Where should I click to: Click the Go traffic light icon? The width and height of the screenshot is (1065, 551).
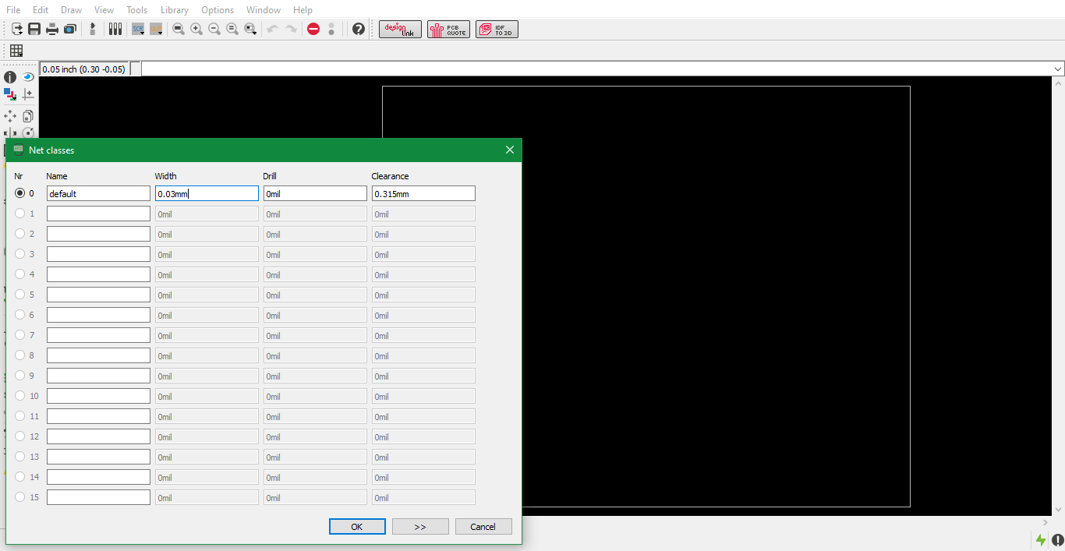331,29
